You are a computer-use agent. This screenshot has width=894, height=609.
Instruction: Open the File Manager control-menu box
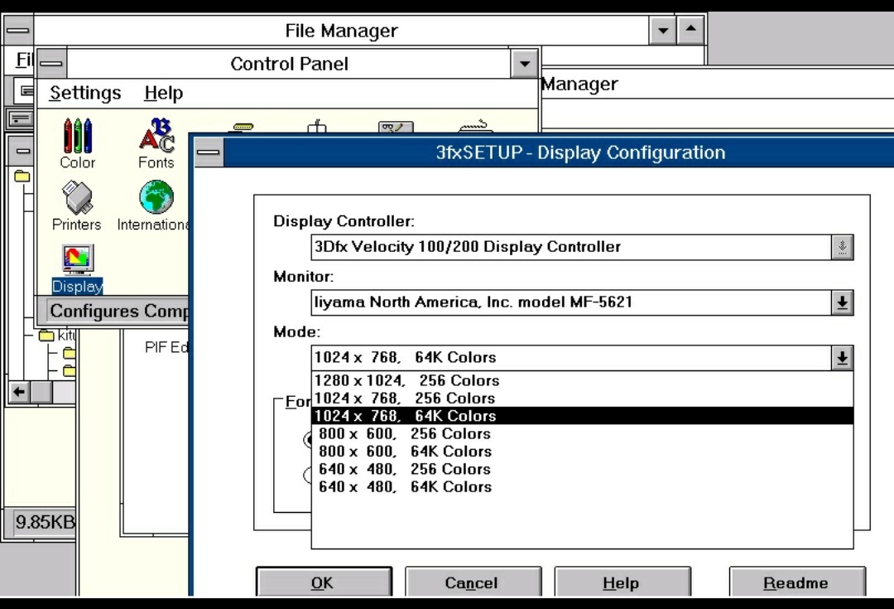(18, 31)
